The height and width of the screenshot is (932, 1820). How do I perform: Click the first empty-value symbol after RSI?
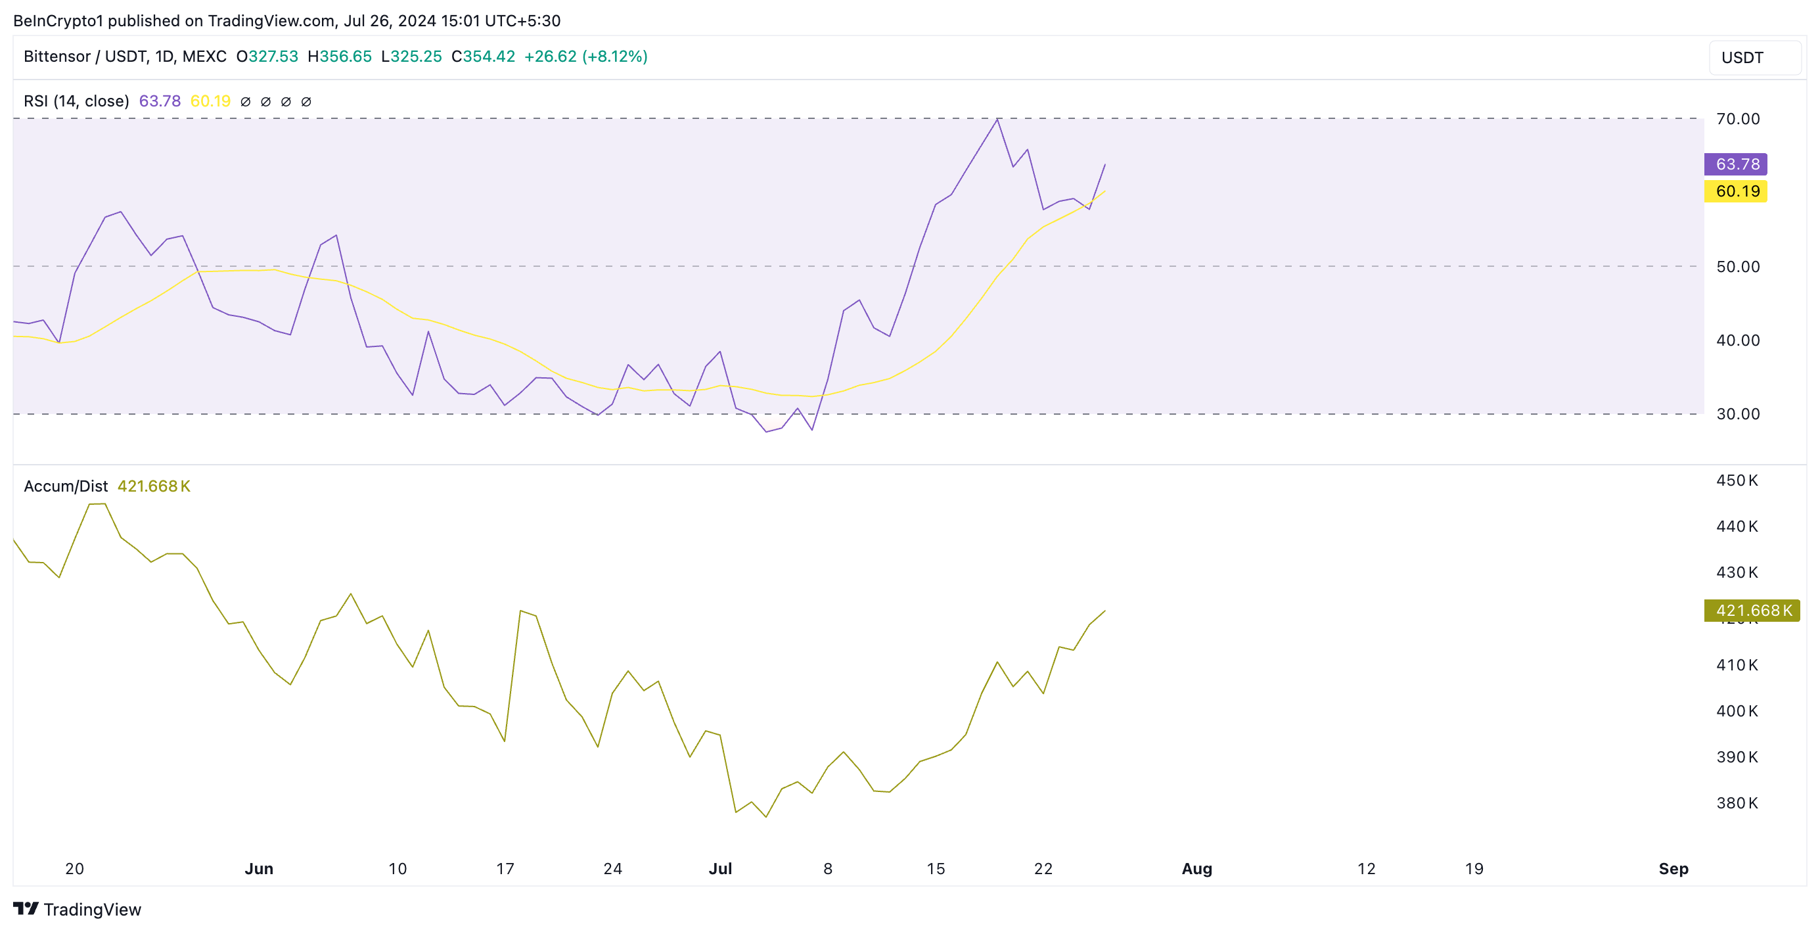coord(245,102)
